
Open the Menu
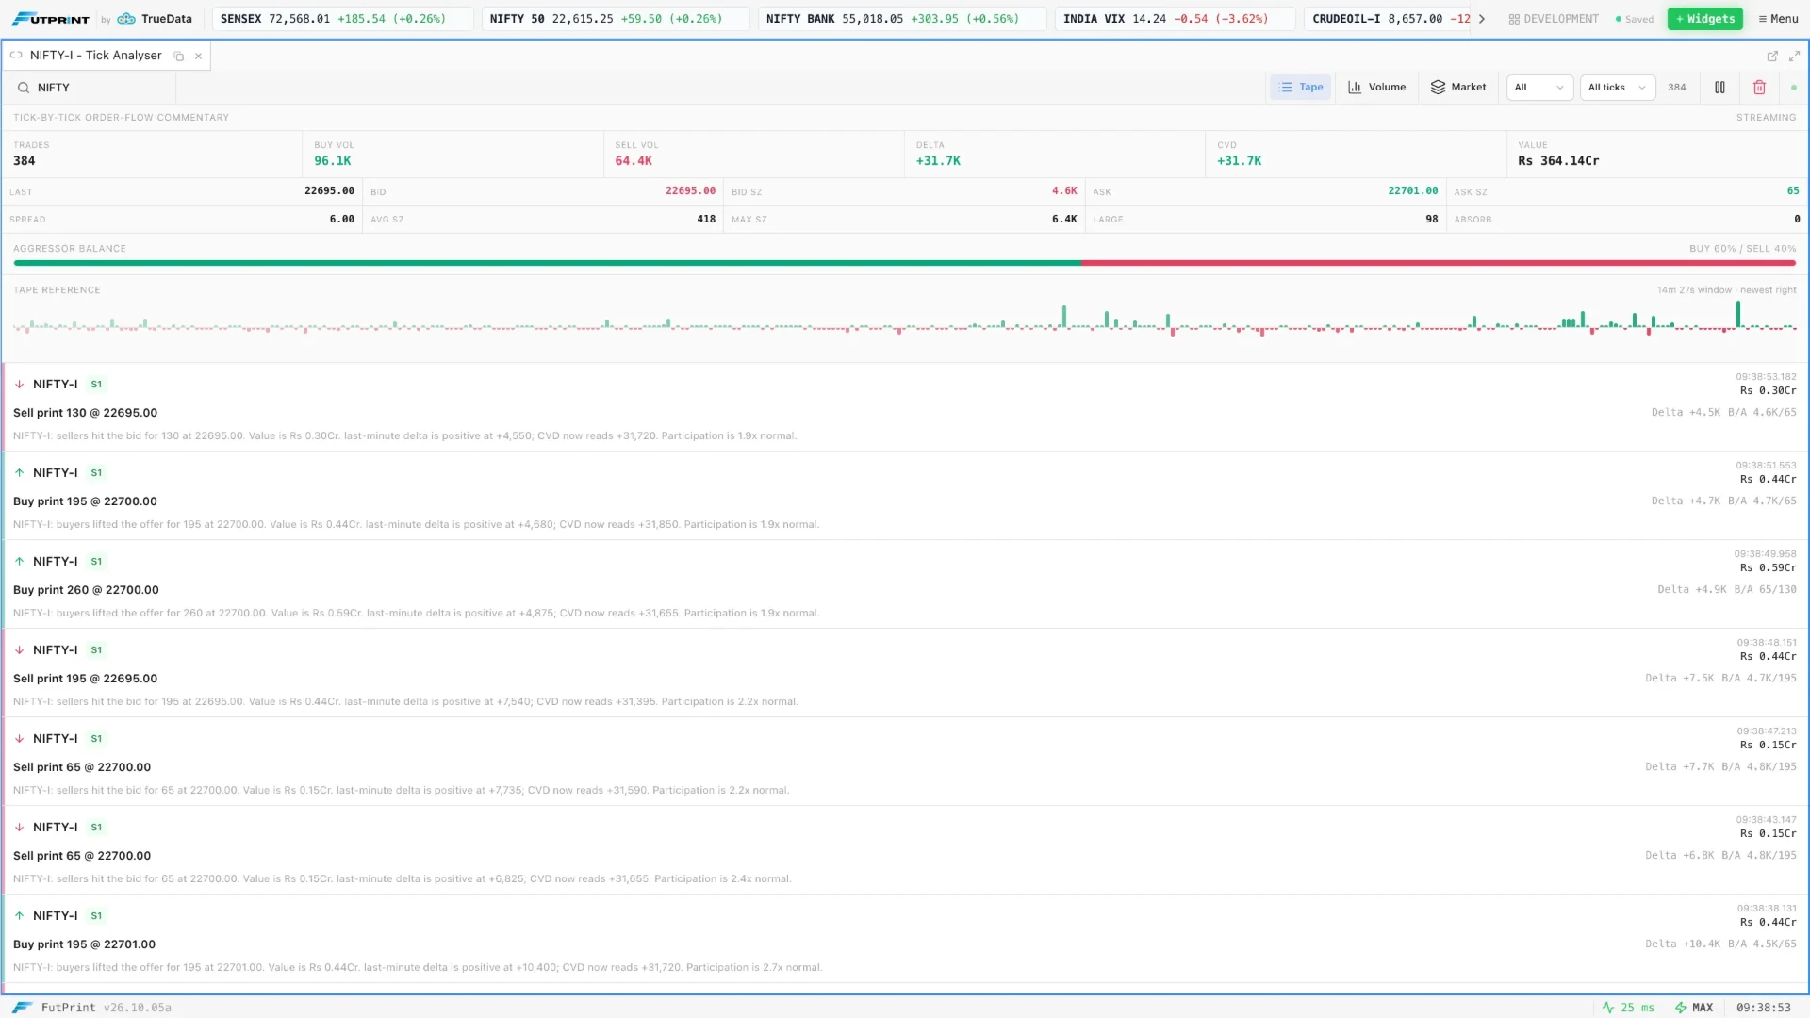[x=1778, y=19]
